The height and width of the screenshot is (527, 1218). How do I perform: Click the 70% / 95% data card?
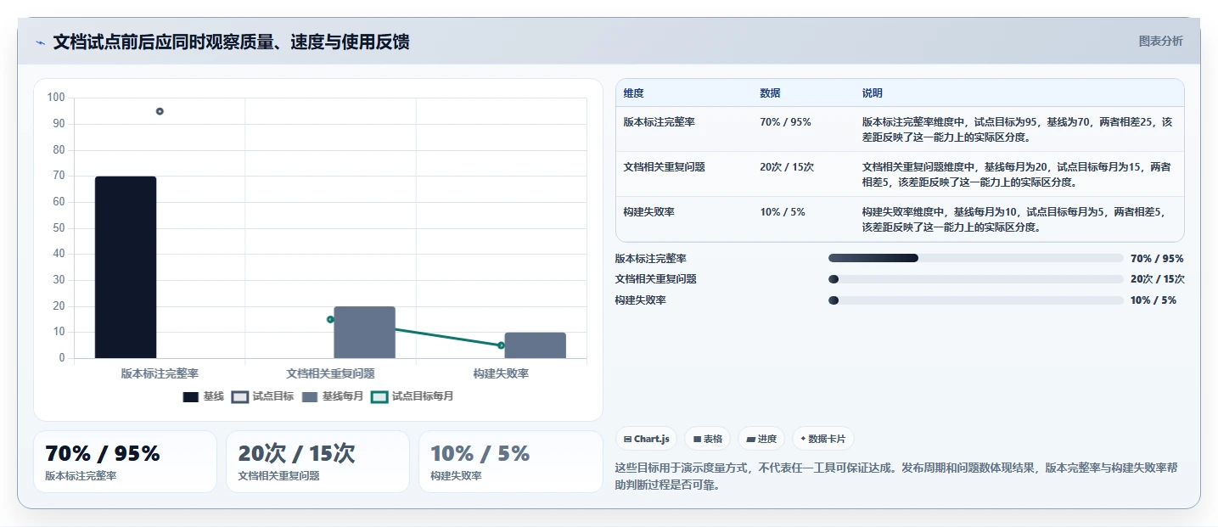click(x=126, y=462)
